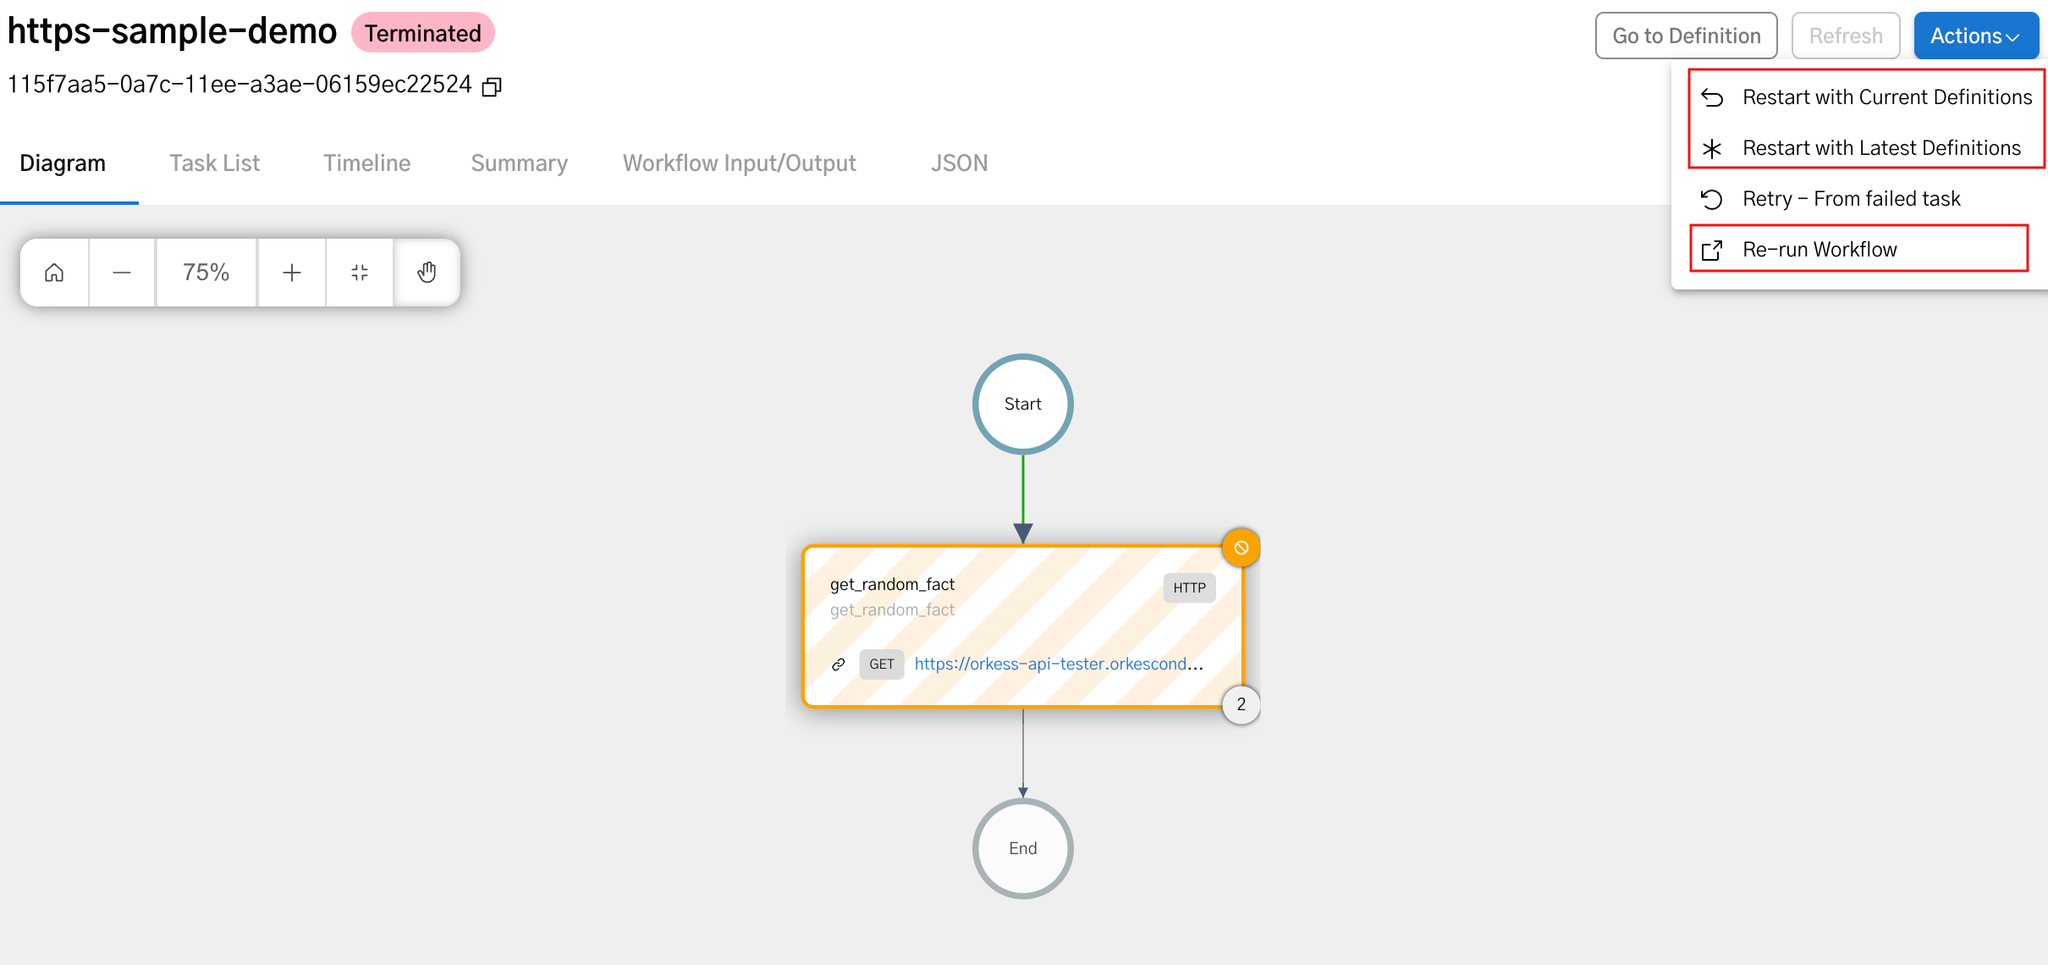
Task: Click the orkess-api-tester URL link on task
Action: 1058,664
